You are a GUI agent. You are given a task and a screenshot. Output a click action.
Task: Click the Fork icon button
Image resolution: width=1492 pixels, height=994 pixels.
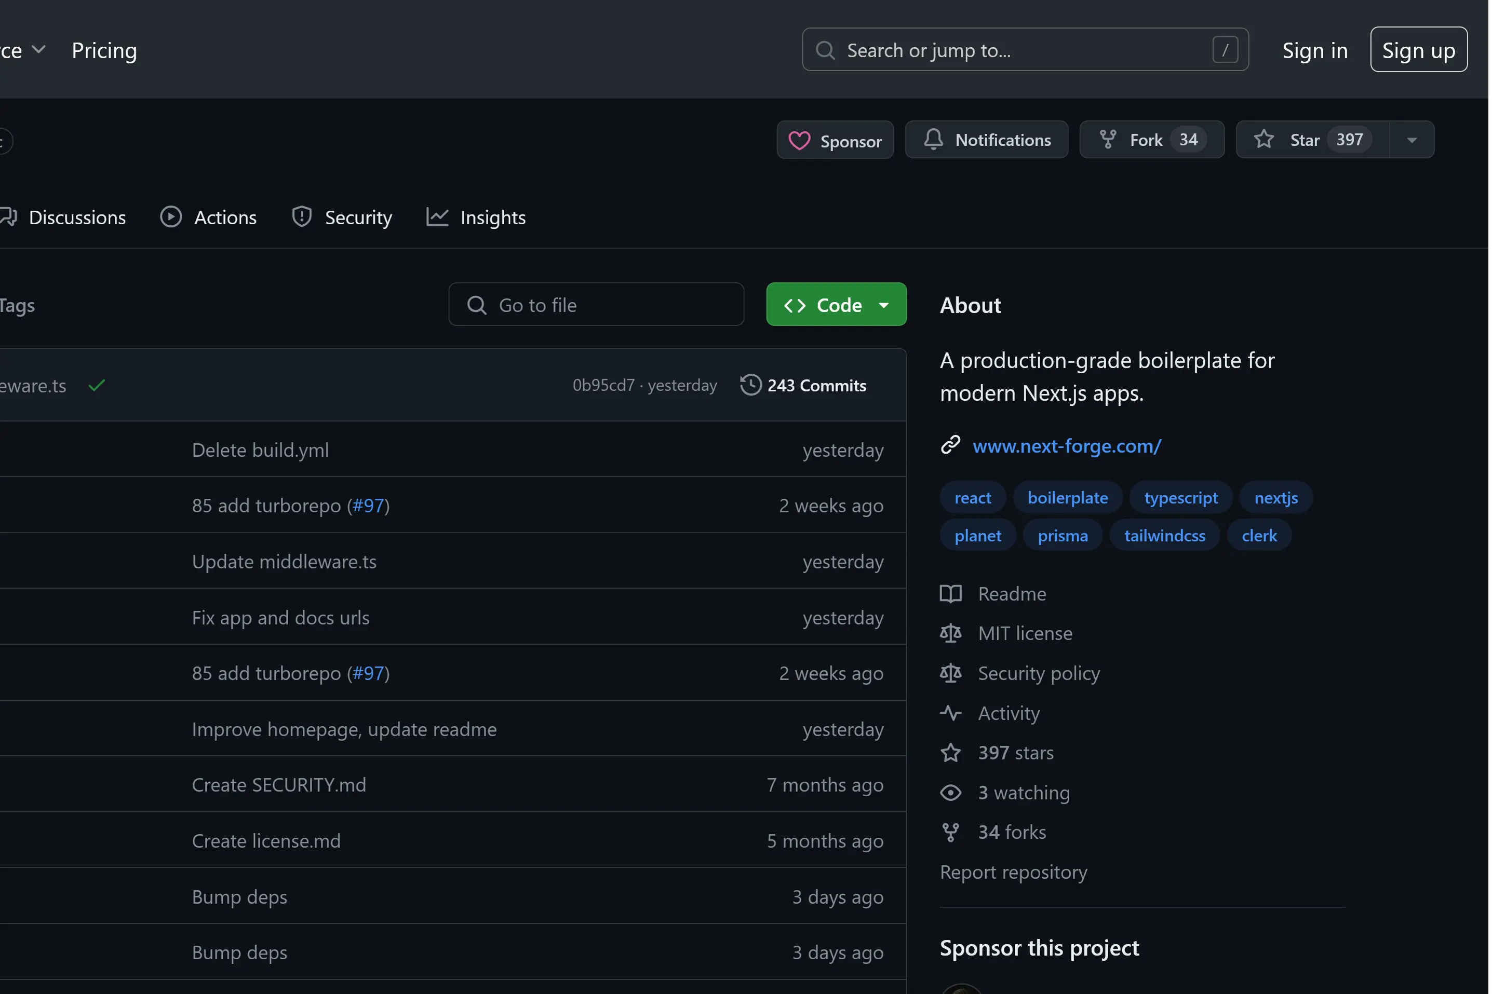pyautogui.click(x=1107, y=140)
